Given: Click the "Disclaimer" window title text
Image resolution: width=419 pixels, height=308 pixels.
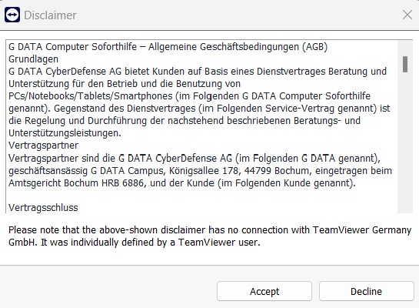Looking at the screenshot, I should coord(50,15).
